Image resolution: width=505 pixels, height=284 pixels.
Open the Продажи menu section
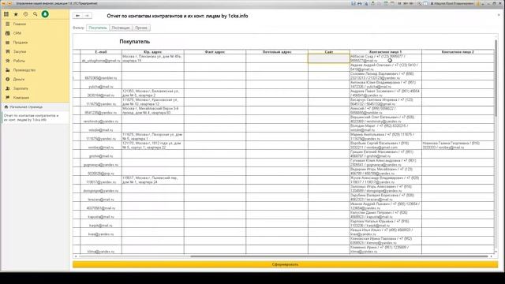tap(21, 43)
